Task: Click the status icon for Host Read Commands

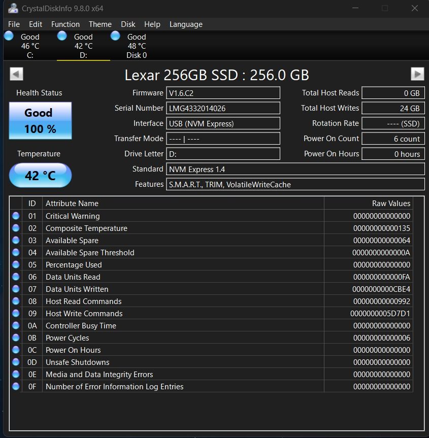Action: (x=16, y=301)
